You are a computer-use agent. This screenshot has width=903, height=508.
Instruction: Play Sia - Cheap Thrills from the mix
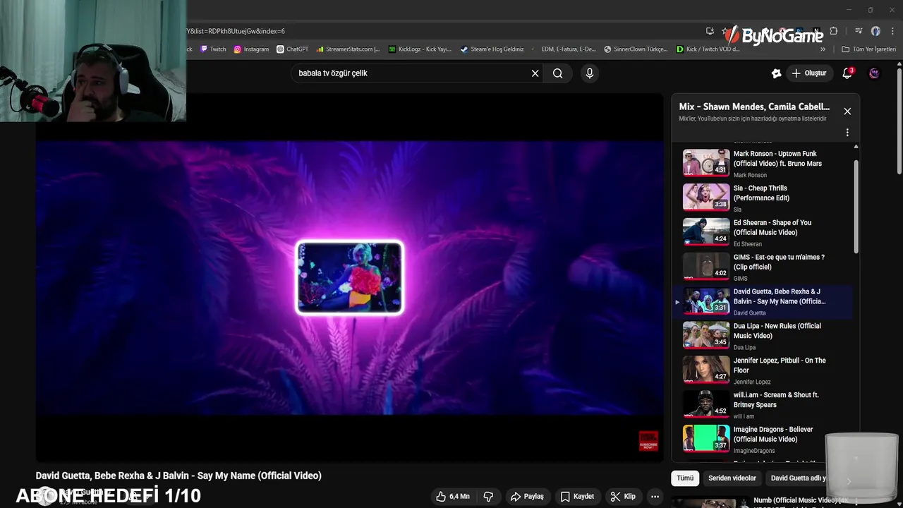coord(762,198)
